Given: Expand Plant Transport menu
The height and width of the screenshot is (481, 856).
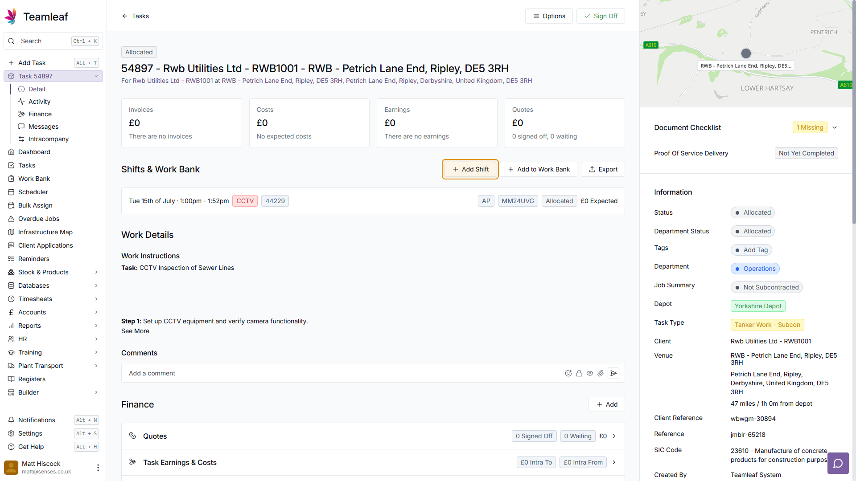Looking at the screenshot, I should [x=96, y=366].
